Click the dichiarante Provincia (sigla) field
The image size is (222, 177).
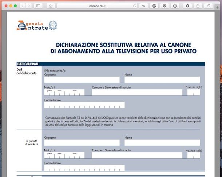point(194,92)
